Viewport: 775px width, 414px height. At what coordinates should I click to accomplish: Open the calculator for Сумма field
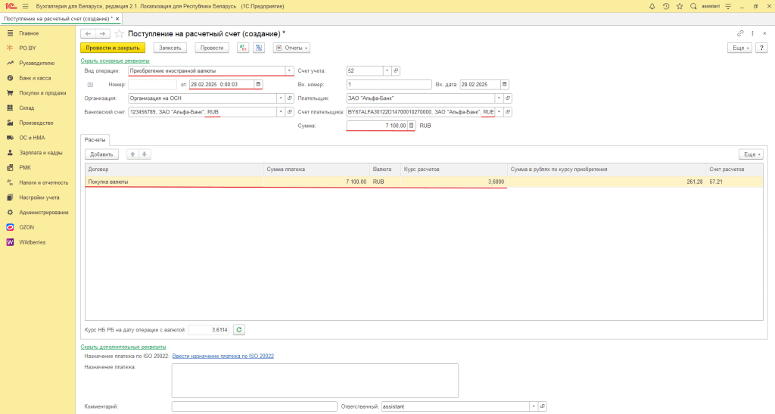pos(411,126)
